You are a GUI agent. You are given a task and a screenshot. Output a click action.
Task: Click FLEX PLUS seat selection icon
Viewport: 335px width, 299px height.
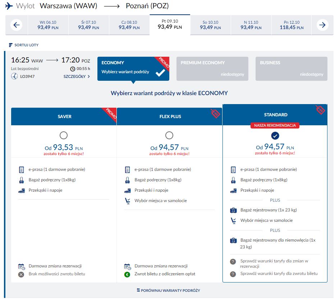tap(128, 201)
